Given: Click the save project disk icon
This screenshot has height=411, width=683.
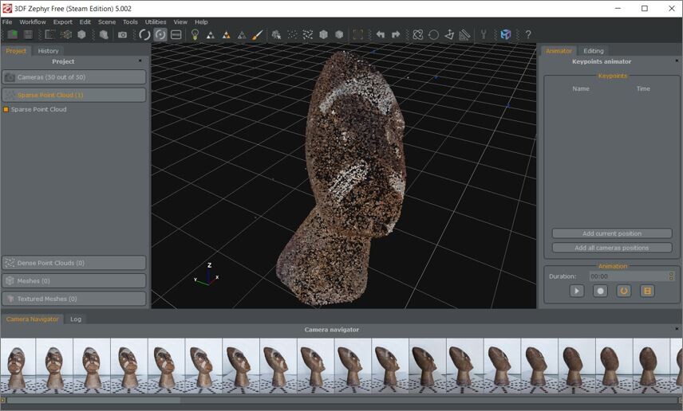Looking at the screenshot, I should pos(28,35).
